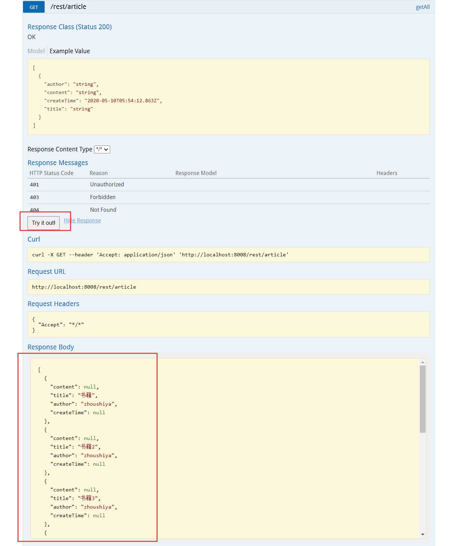Click the Not Found reason text
Image resolution: width=460 pixels, height=546 pixels.
103,210
